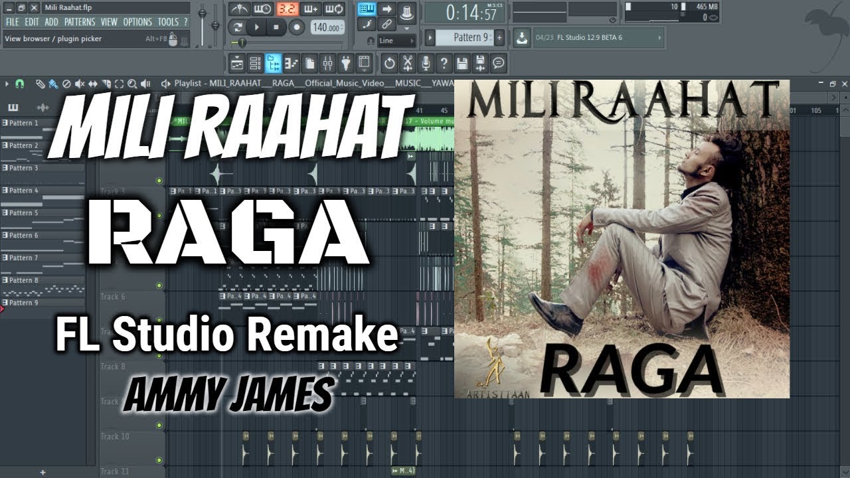Toggle overdub blend recording
The height and width of the screenshot is (478, 850).
[311, 9]
